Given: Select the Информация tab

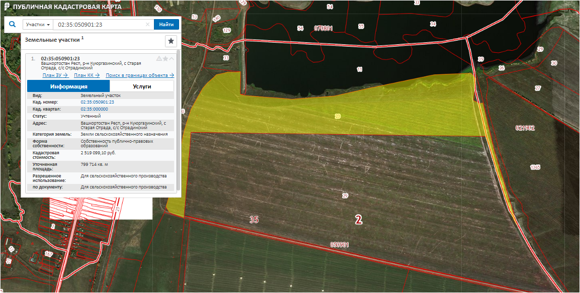Looking at the screenshot, I should point(68,86).
